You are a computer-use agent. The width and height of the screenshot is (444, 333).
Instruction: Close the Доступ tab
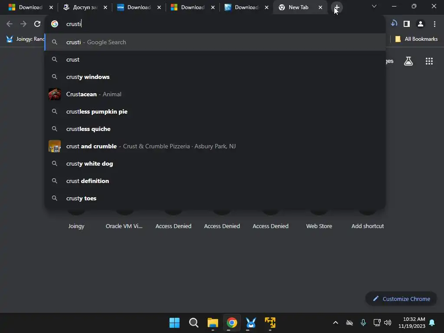105,7
